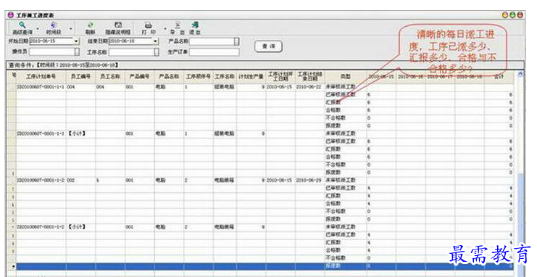
Task: Click the 计划生产量 column header
Action: (251, 76)
